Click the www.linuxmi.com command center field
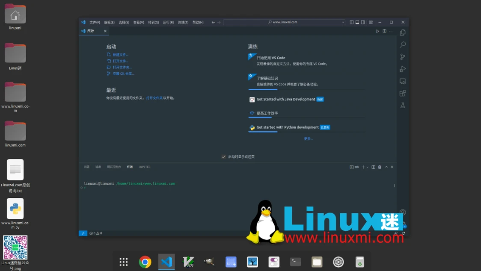The height and width of the screenshot is (271, 481). (284, 22)
